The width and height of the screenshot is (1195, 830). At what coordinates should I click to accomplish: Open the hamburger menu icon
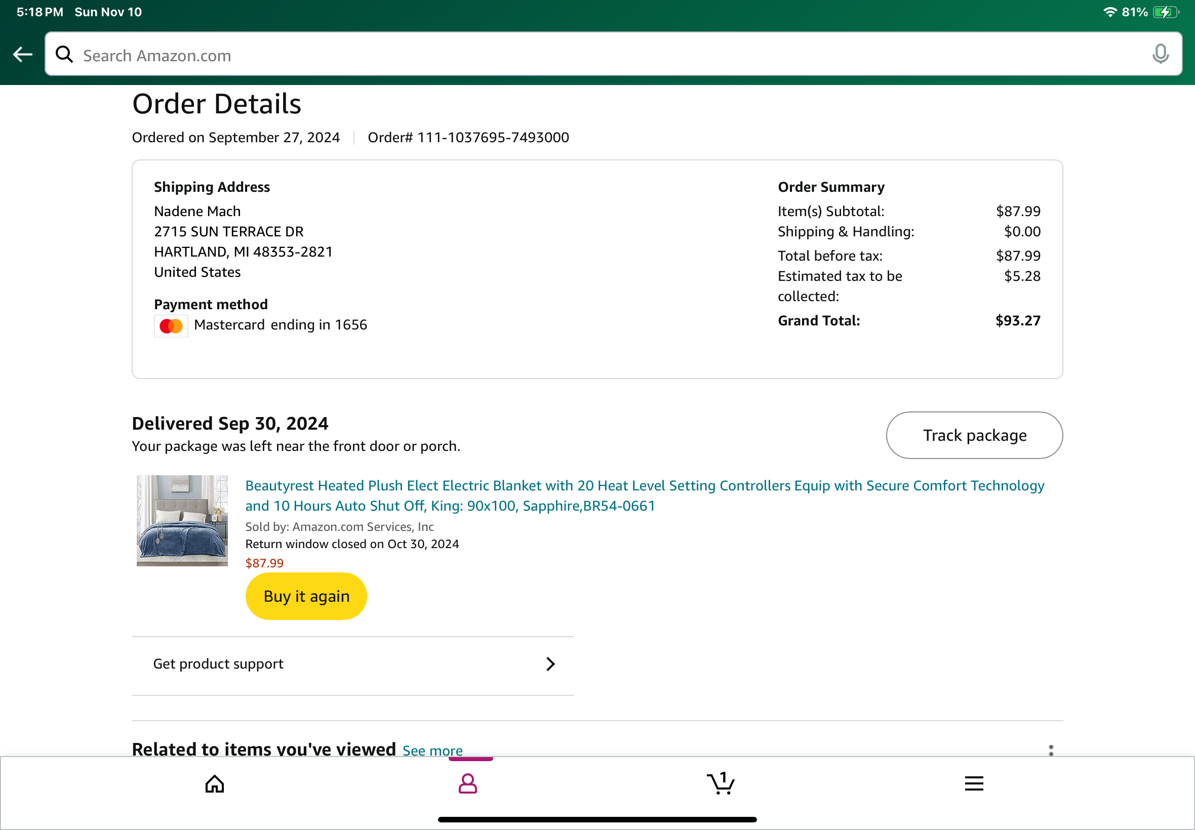pyautogui.click(x=974, y=784)
